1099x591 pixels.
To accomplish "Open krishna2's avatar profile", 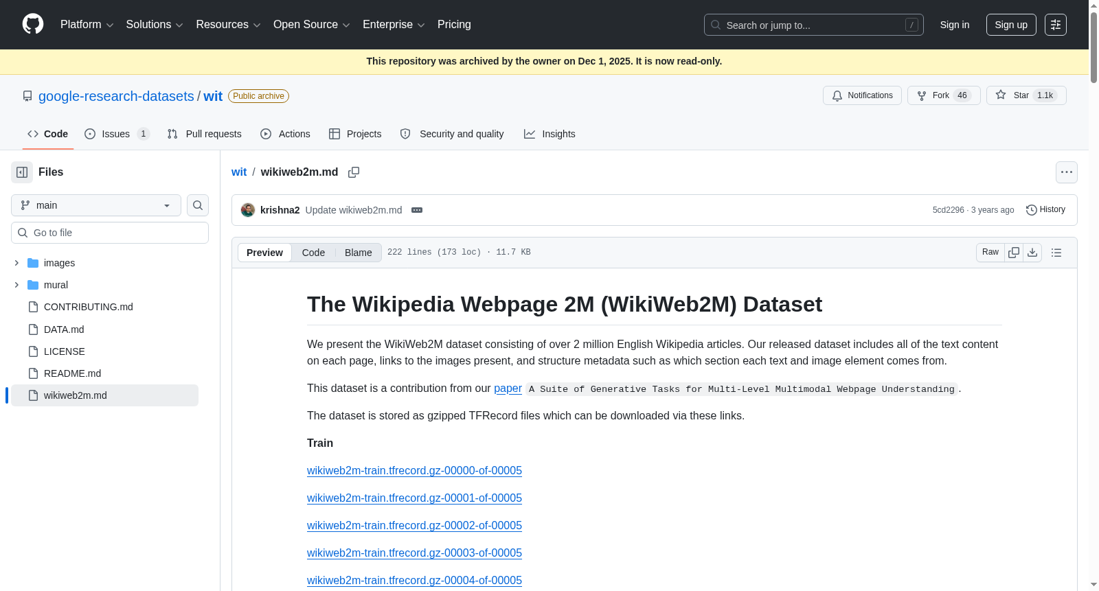I will [x=248, y=210].
